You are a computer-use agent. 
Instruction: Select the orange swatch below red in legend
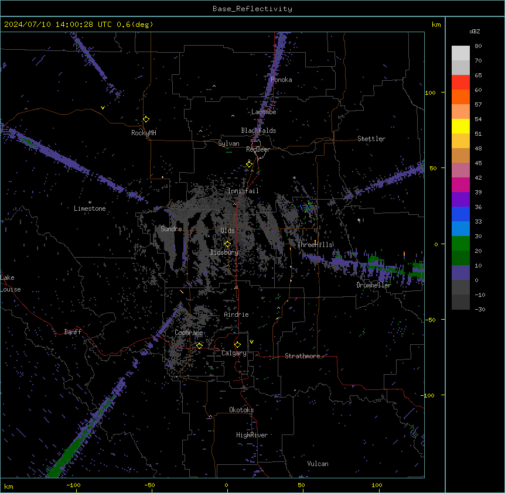pos(460,97)
